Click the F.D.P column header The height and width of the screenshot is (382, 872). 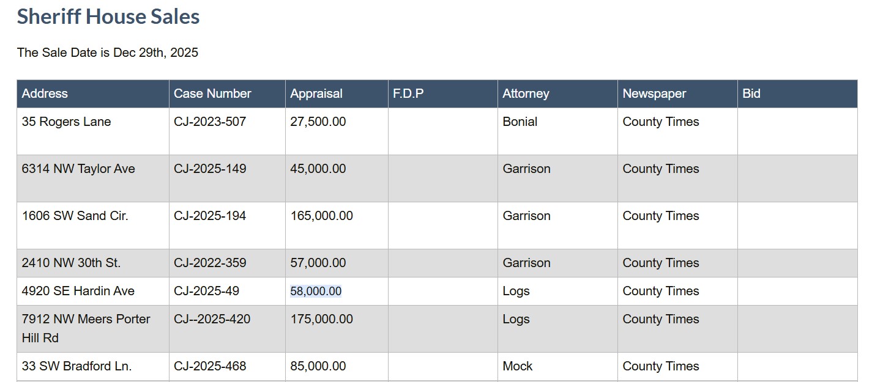click(408, 94)
